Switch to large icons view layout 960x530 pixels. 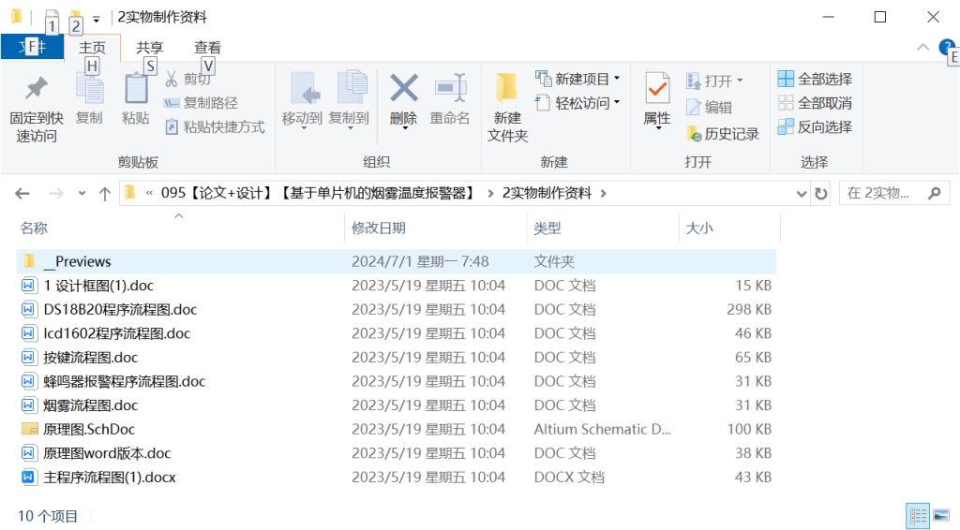pos(941,515)
